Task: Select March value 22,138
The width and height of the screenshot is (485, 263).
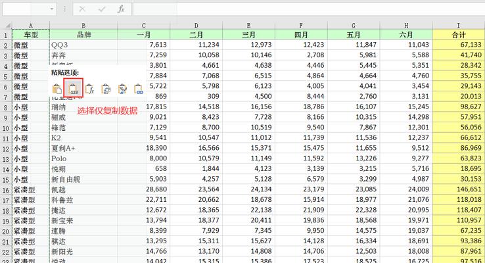Action: point(248,210)
